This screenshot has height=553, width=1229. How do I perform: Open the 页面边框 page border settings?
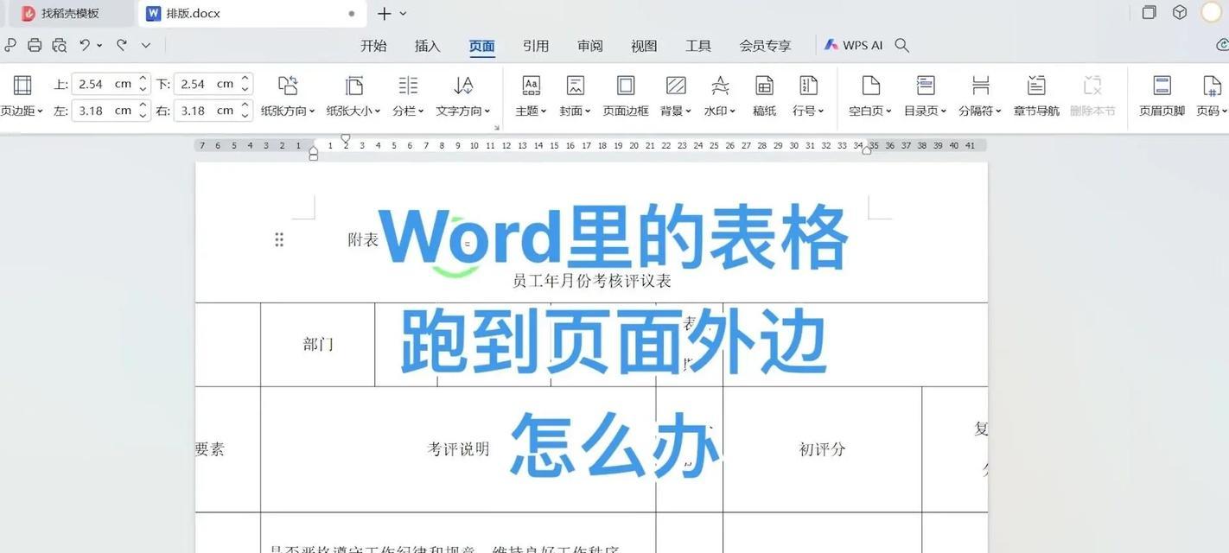click(626, 96)
